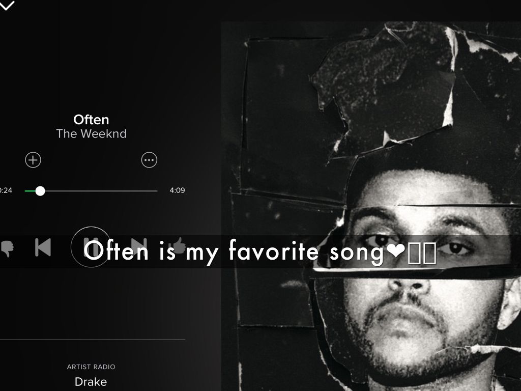521x391 pixels.
Task: Click the album cover artwork
Action: 371,206
